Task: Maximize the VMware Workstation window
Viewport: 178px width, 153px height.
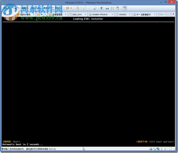Action: [x=166, y=2]
